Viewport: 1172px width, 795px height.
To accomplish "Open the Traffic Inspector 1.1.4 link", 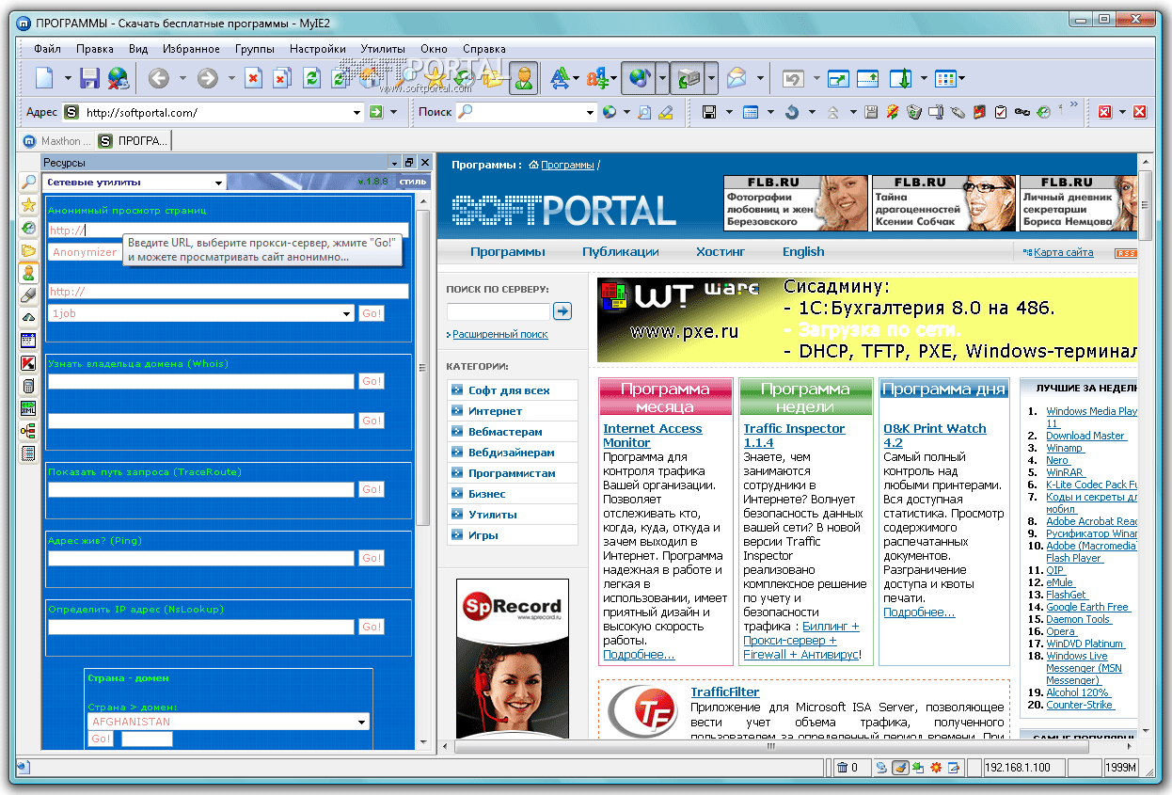I will [x=794, y=436].
